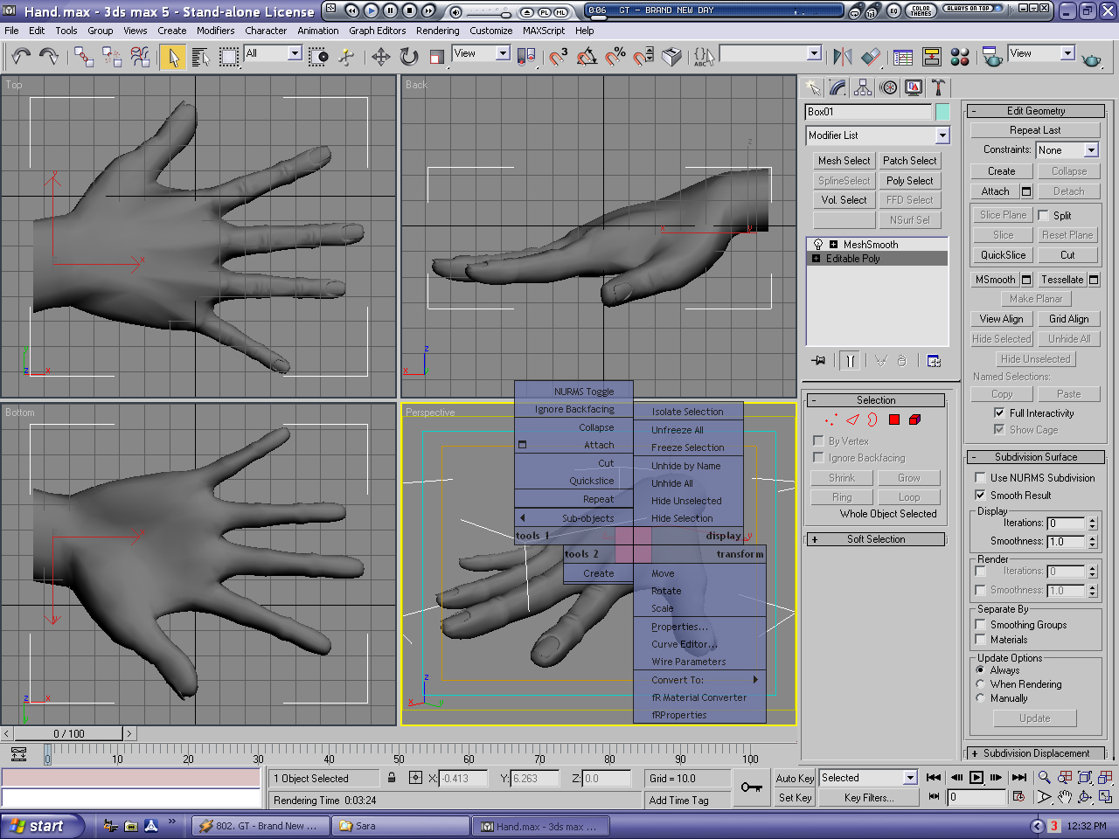The width and height of the screenshot is (1119, 839).
Task: Click the QuickSlice button
Action: pyautogui.click(x=1003, y=255)
